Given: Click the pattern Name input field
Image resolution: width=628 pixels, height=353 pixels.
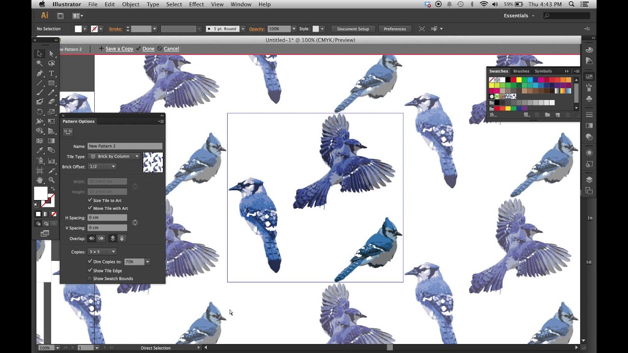Looking at the screenshot, I should point(125,146).
